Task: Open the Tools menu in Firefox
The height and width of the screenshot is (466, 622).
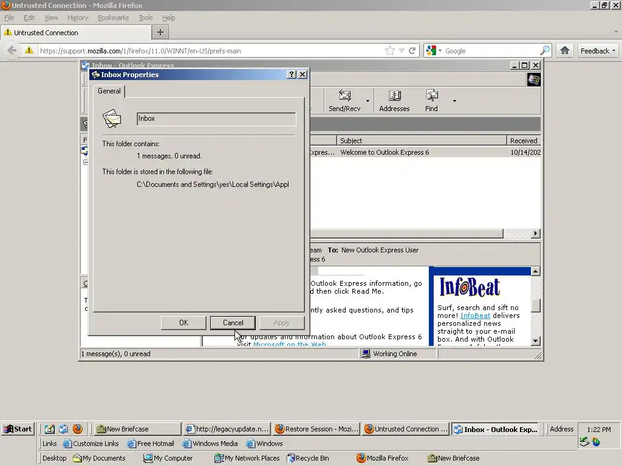Action: pos(146,18)
